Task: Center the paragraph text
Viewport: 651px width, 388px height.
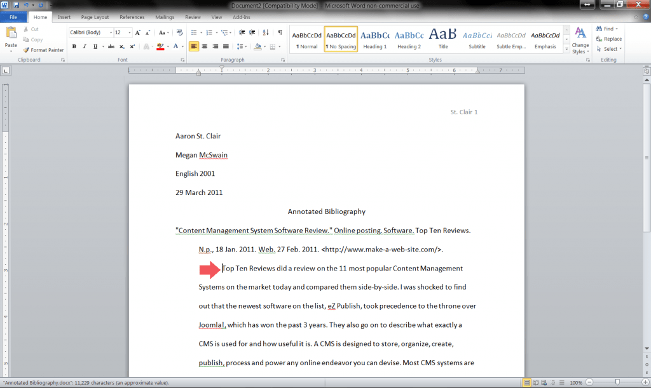Action: pos(204,46)
